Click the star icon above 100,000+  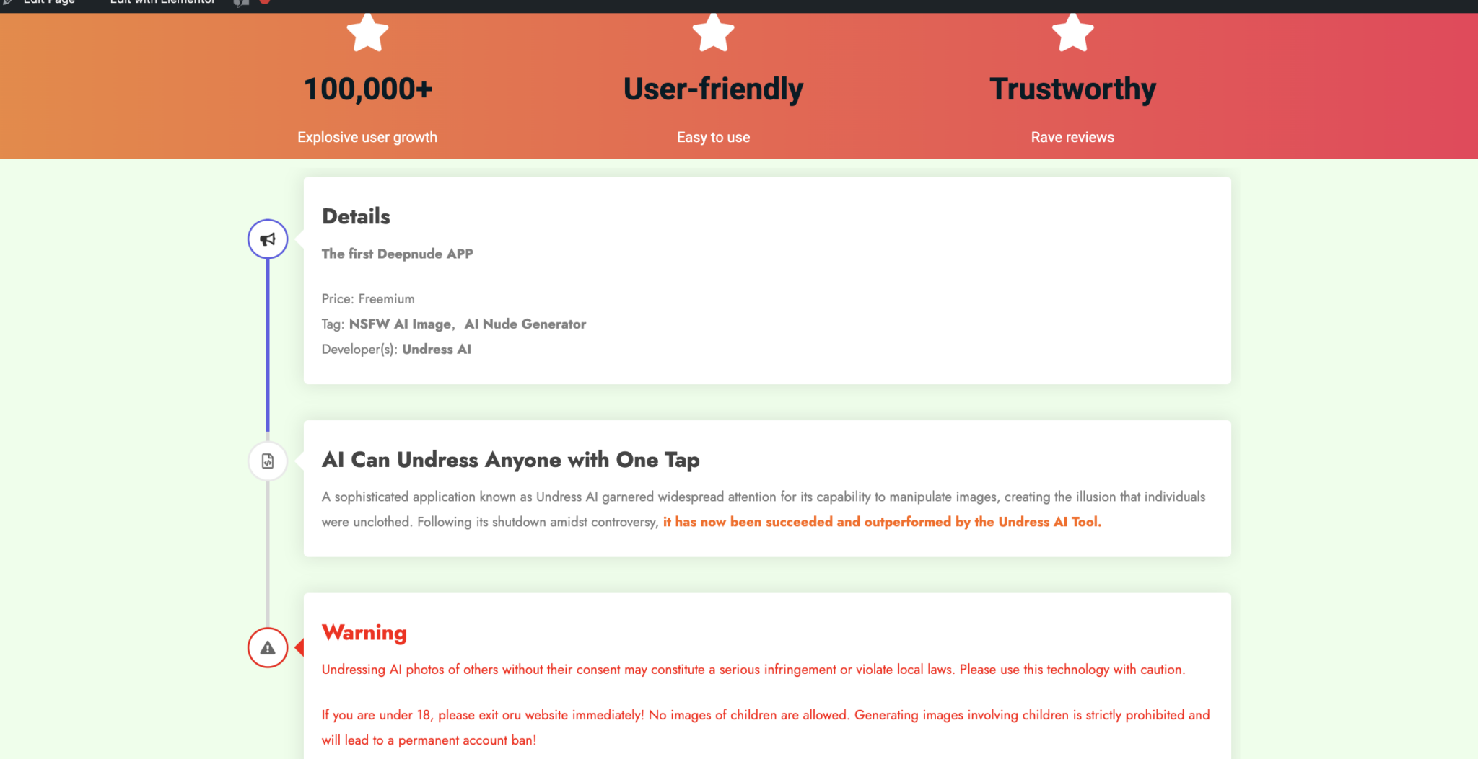367,32
